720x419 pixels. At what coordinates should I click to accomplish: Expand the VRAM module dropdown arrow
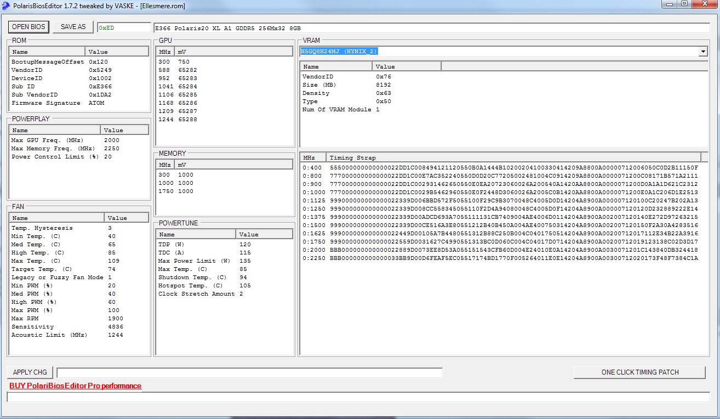point(703,52)
